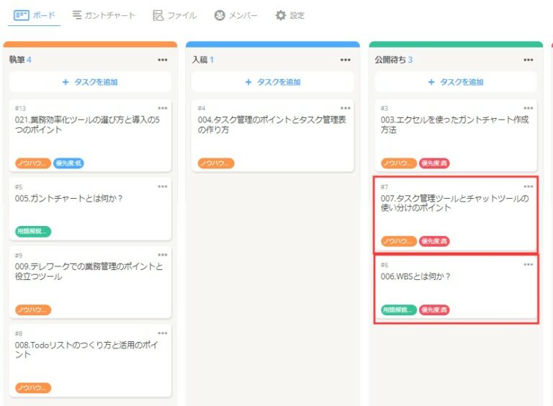Image resolution: width=553 pixels, height=406 pixels.
Task: Open the メンバー tab
Action: 237,15
